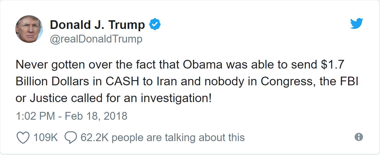The image size is (380, 155).
Task: View "62.2K people are talking about this"
Action: coord(162,137)
